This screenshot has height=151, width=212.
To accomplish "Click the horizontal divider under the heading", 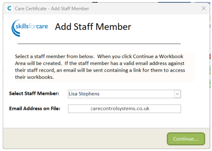I will pyautogui.click(x=99, y=44).
